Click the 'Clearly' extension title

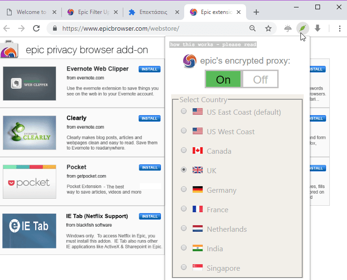coord(77,118)
